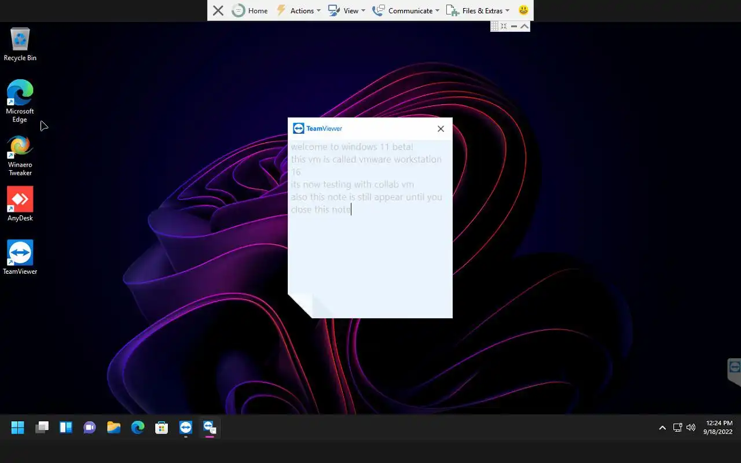Expand the Actions dropdown menu
The width and height of the screenshot is (741, 463).
click(298, 10)
